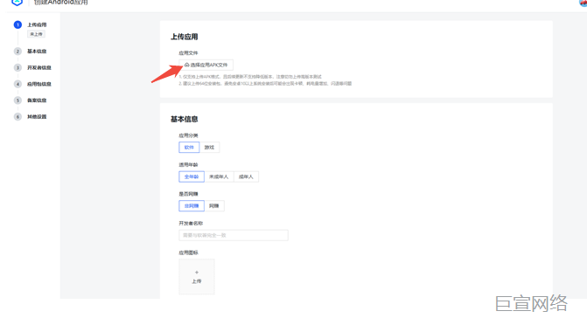Viewport: 587px width, 325px height.
Task: Click the 上传应用 section heading
Action: coord(185,37)
